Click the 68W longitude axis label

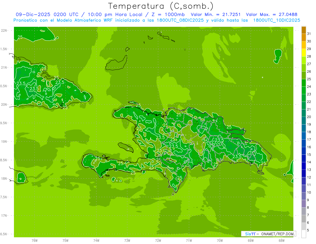pos(282,240)
